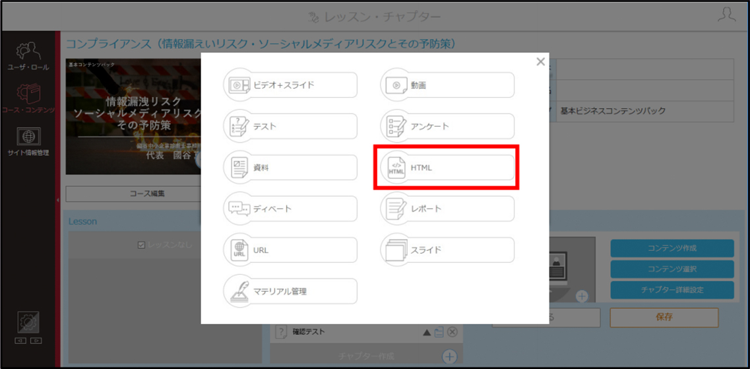Pick the HTML content type
This screenshot has height=369, width=750.
447,168
